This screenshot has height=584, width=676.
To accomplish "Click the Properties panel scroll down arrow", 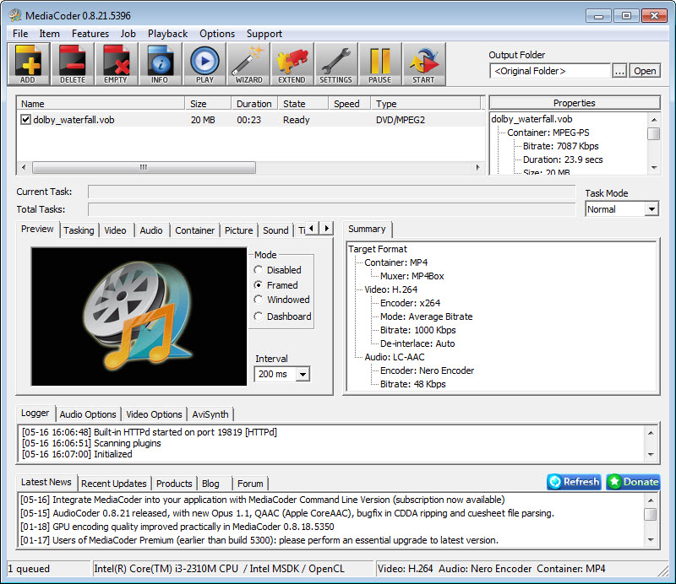I will click(x=654, y=168).
